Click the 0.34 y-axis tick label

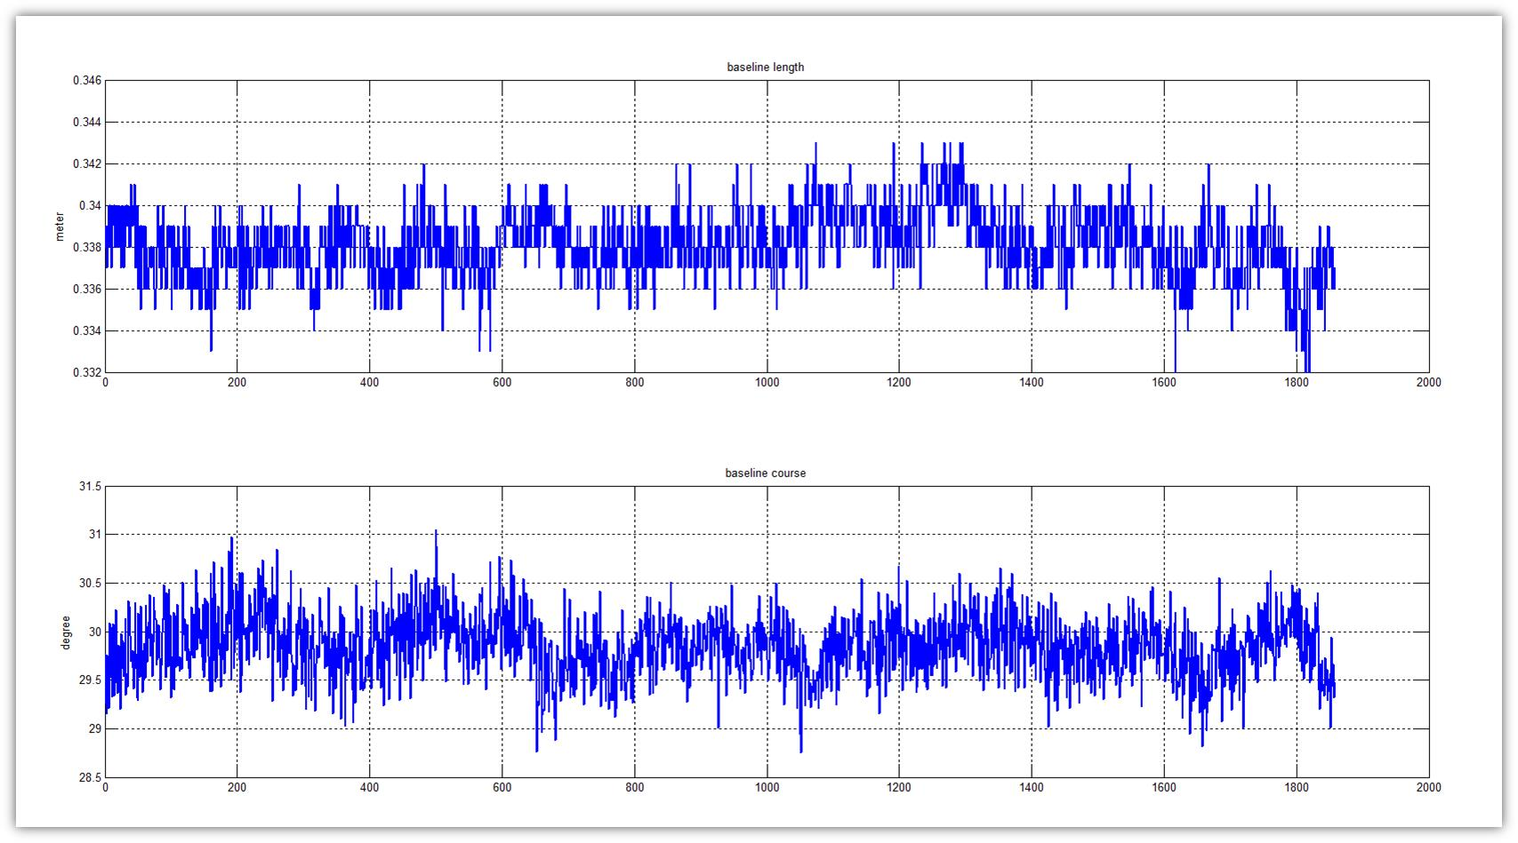pyautogui.click(x=91, y=206)
